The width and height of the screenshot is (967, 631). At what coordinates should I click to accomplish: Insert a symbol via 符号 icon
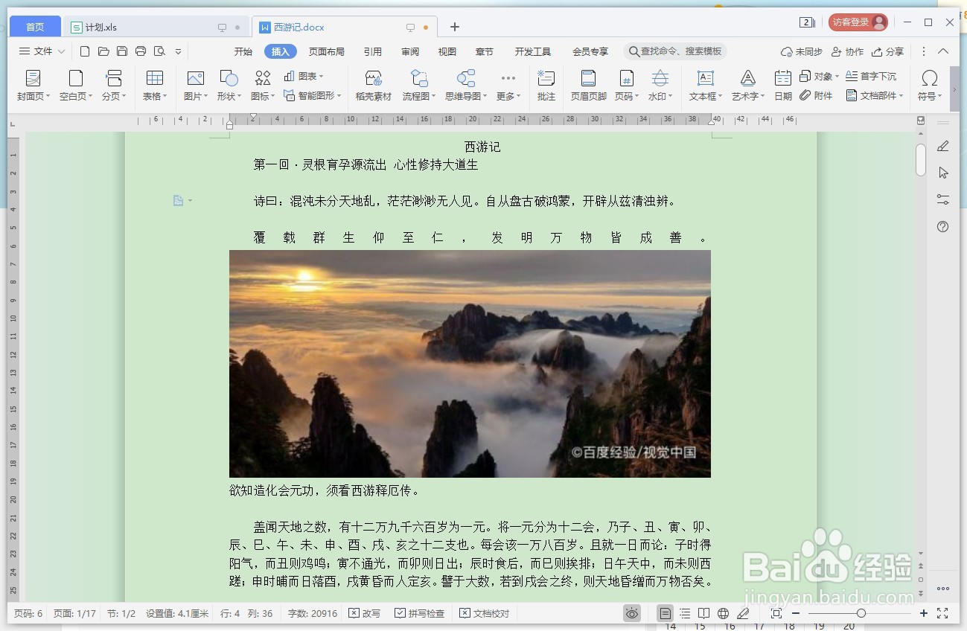click(x=929, y=78)
